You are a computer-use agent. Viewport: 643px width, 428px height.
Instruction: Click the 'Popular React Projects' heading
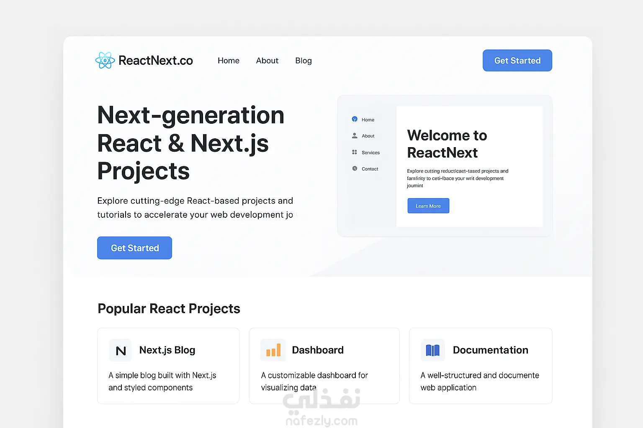[169, 308]
